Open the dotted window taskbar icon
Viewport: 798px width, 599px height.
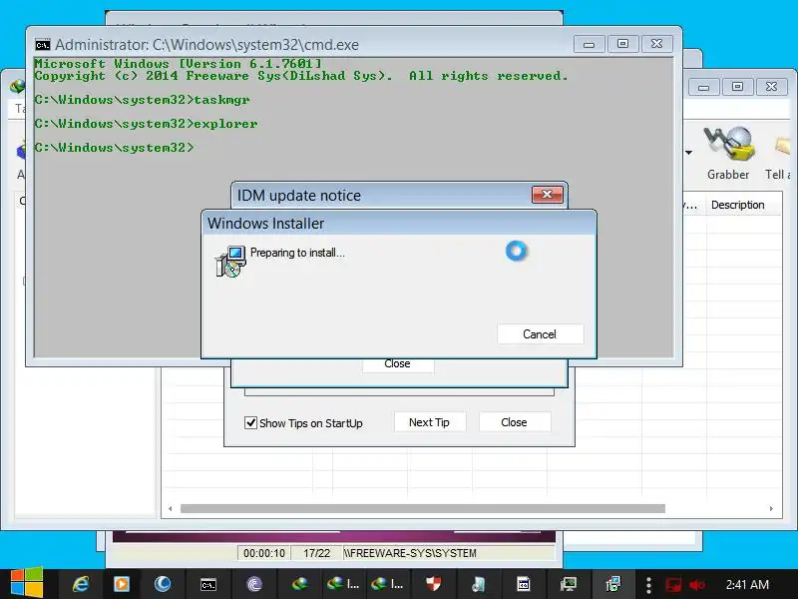coord(523,584)
